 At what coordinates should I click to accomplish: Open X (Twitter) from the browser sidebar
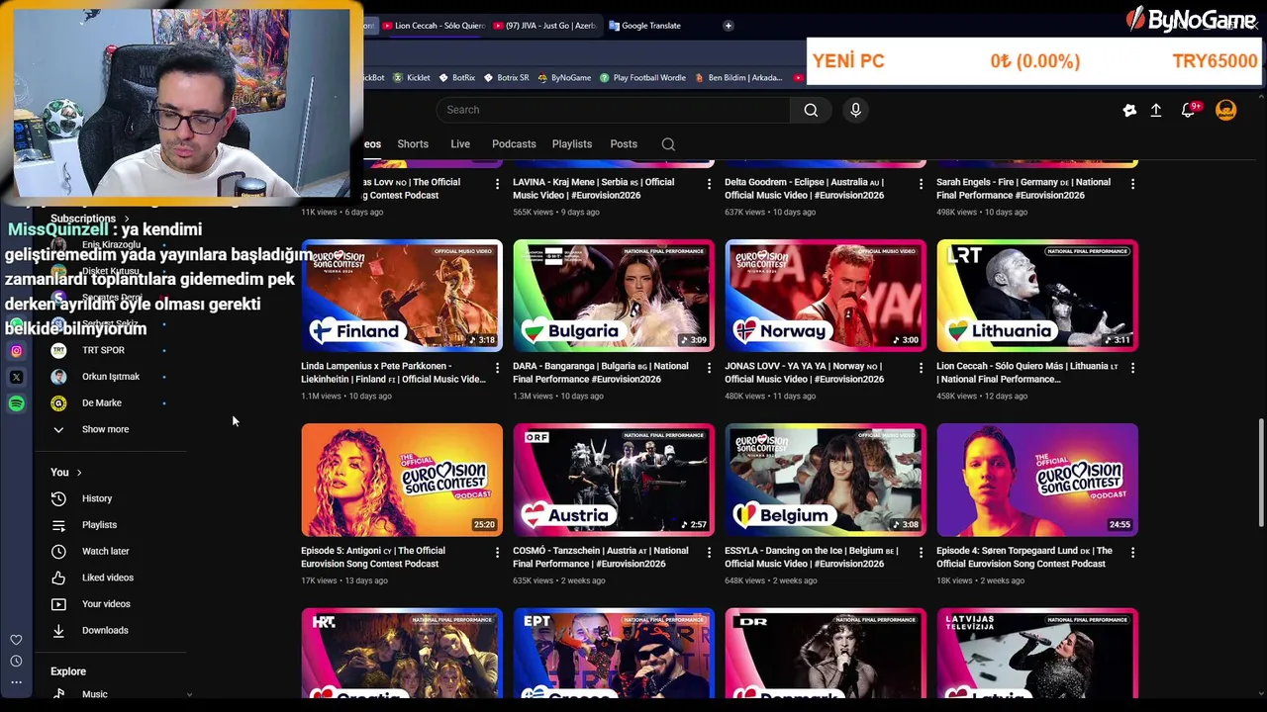click(16, 377)
